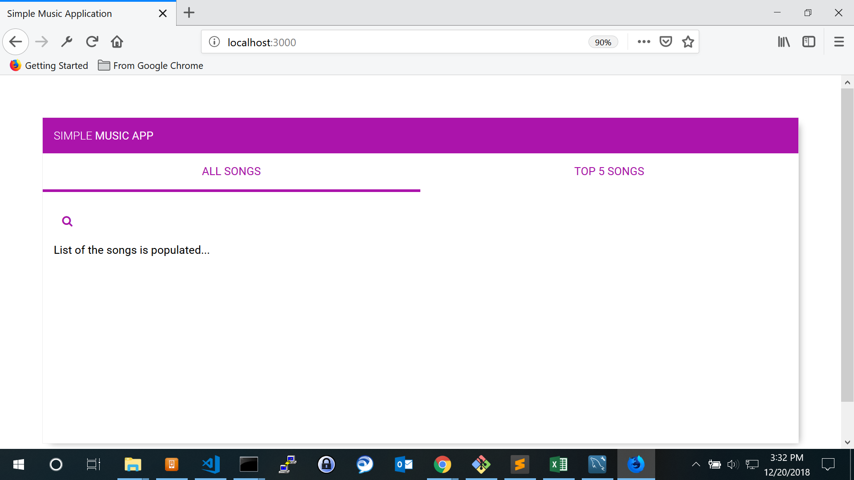Open a new browser tab
Screen dimensions: 854x480
[x=189, y=13]
